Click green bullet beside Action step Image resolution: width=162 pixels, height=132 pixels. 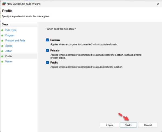click(2, 51)
